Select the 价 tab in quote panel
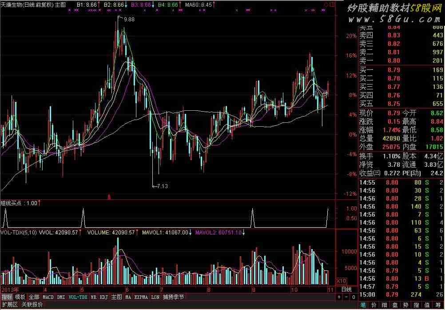The image size is (445, 310). pyautogui.click(x=374, y=306)
